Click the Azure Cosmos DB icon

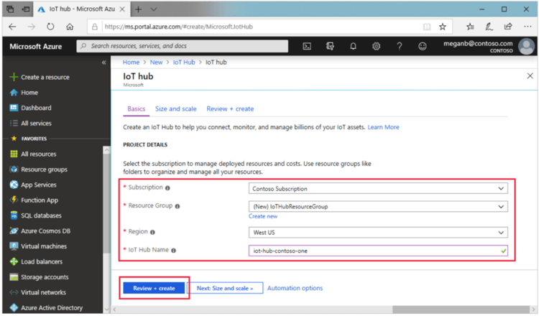(x=14, y=231)
